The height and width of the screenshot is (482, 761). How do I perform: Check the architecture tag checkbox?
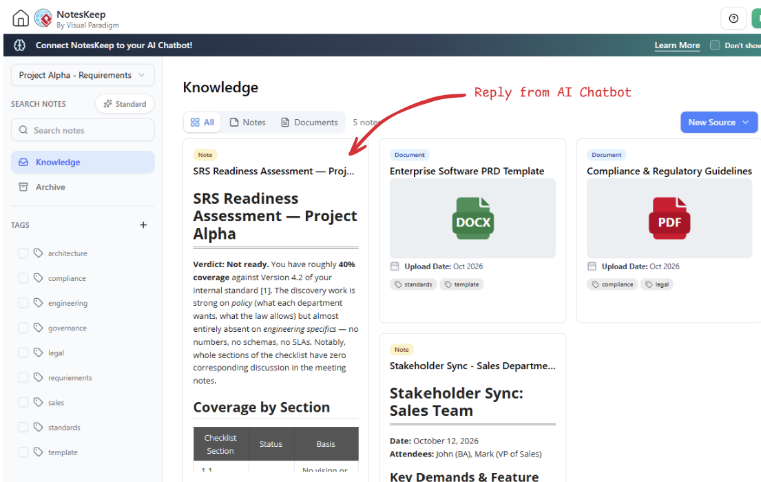click(23, 253)
